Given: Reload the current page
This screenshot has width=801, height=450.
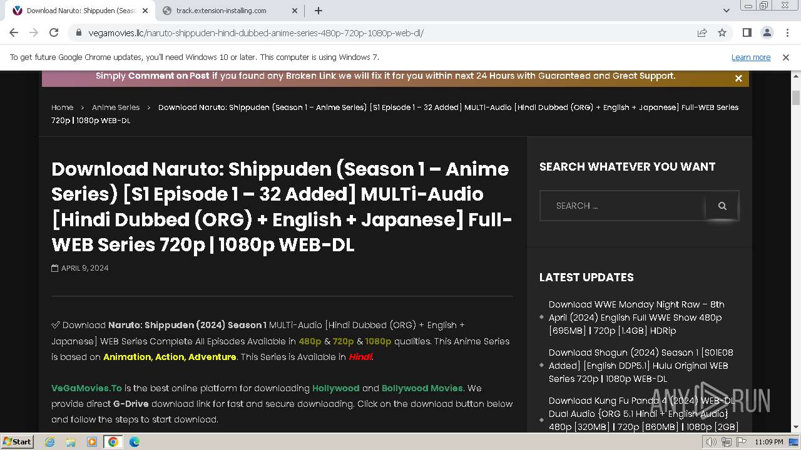Looking at the screenshot, I should (x=54, y=32).
